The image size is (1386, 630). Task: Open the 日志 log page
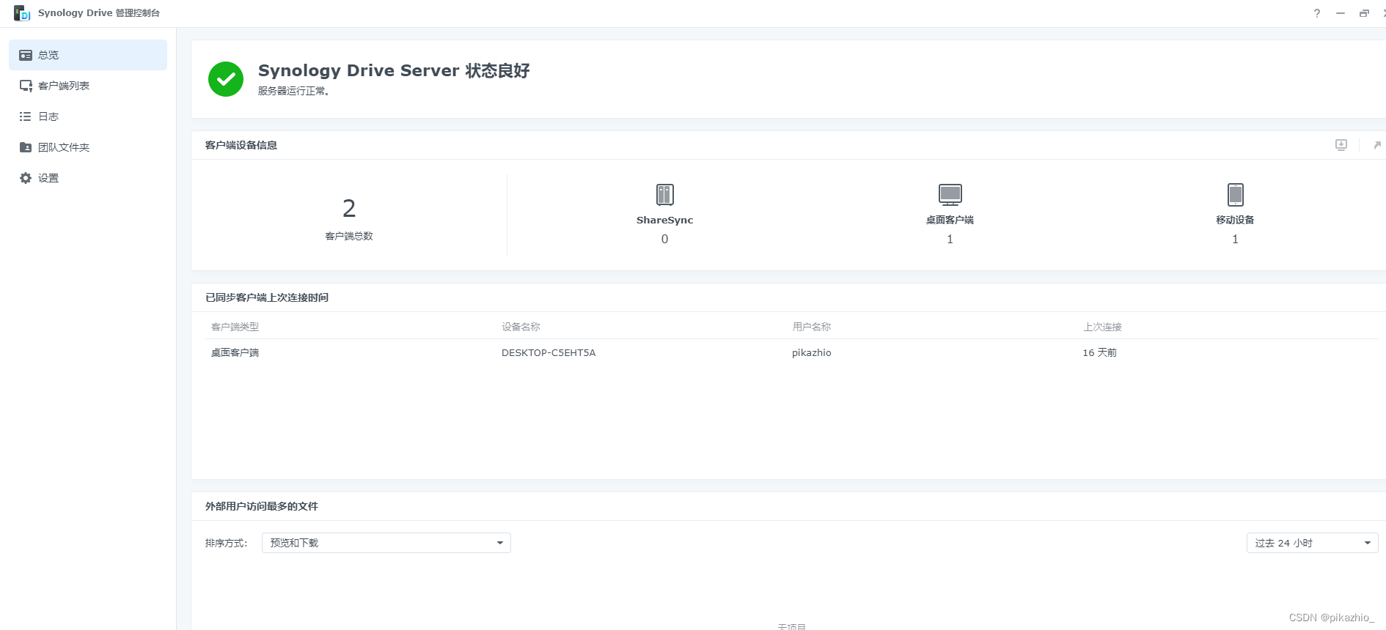pyautogui.click(x=88, y=116)
